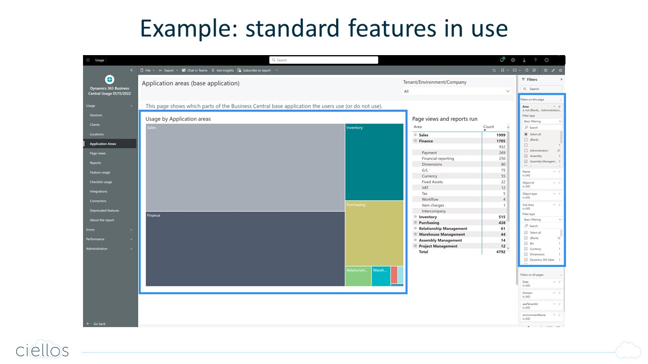Image resolution: width=648 pixels, height=364 pixels.
Task: Expand the Sales row in the table
Action: click(415, 135)
